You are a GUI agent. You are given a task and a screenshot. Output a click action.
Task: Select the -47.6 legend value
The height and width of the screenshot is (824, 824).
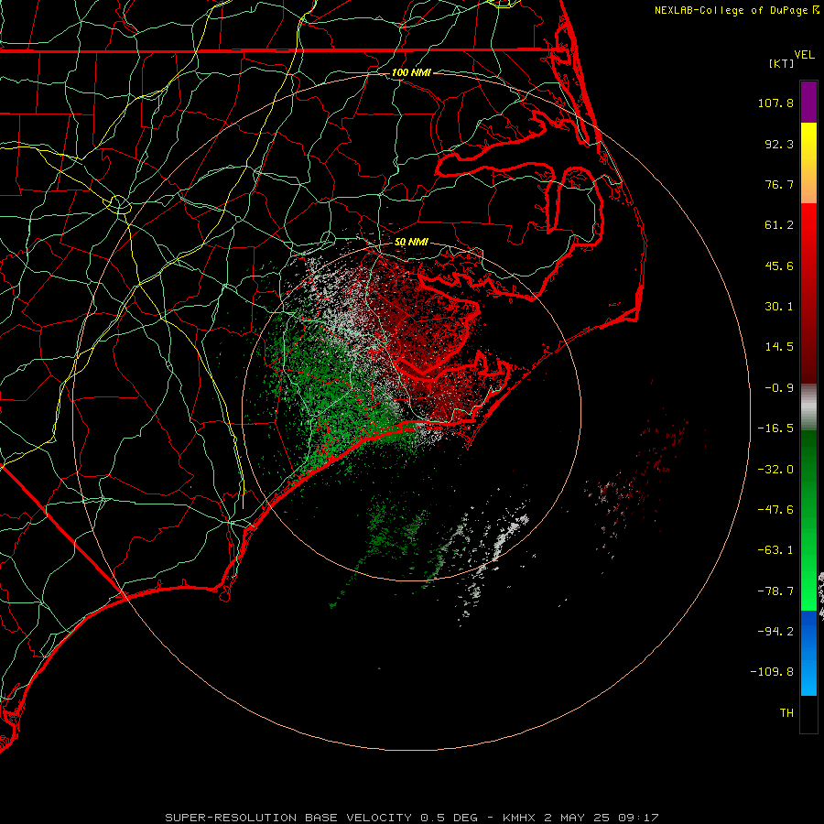point(775,510)
